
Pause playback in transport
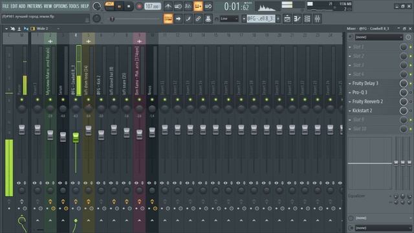[119, 6]
